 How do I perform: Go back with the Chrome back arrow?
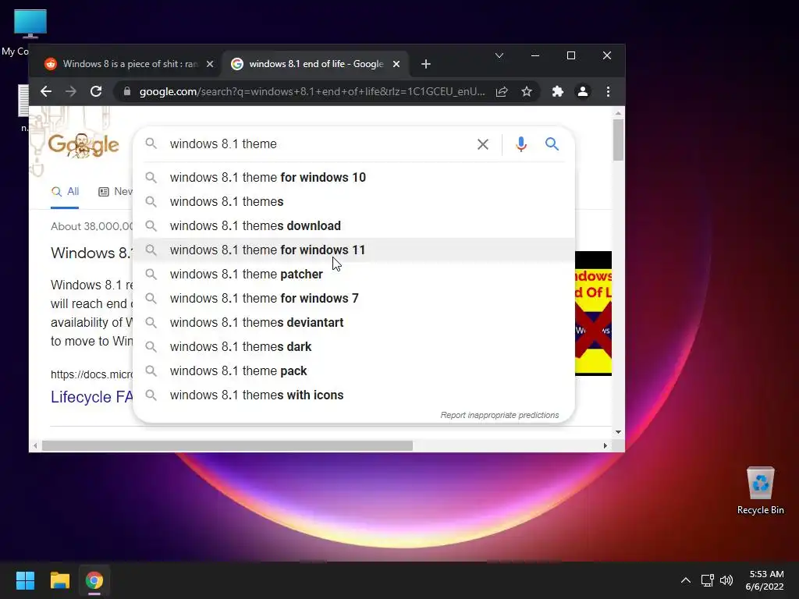tap(46, 92)
